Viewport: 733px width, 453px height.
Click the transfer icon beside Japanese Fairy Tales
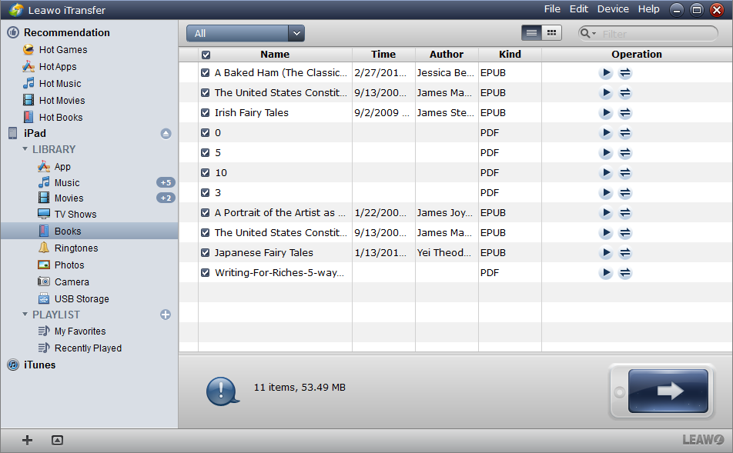pos(625,252)
